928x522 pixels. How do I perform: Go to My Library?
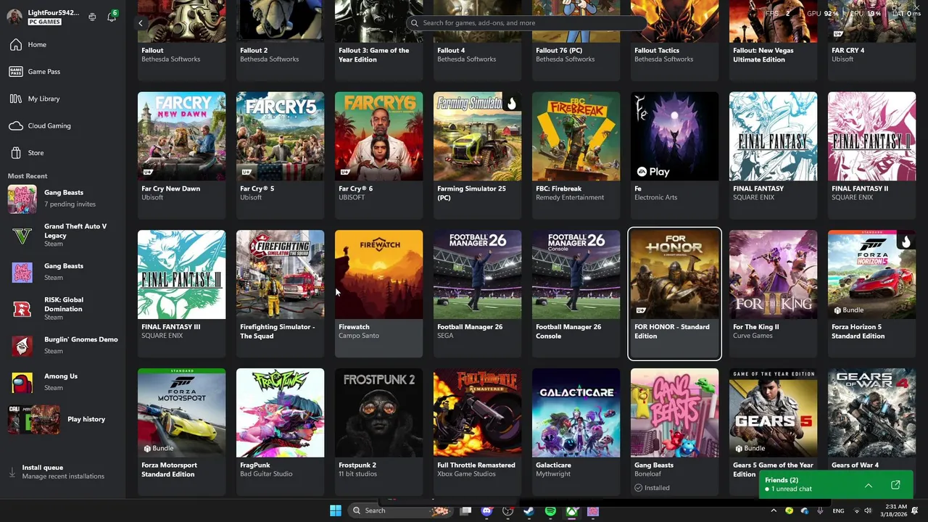(62, 99)
